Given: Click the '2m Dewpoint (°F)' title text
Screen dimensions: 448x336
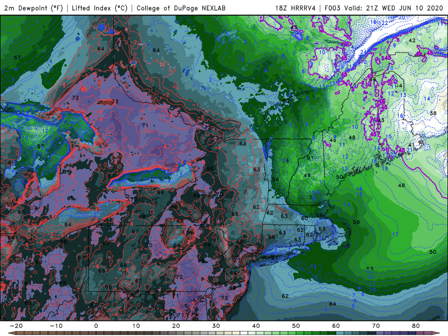Looking at the screenshot, I should (34, 8).
